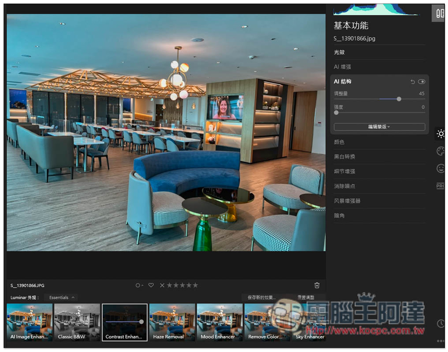This screenshot has height=352, width=448.
Task: Expand the 暗角 section
Action: (x=379, y=216)
